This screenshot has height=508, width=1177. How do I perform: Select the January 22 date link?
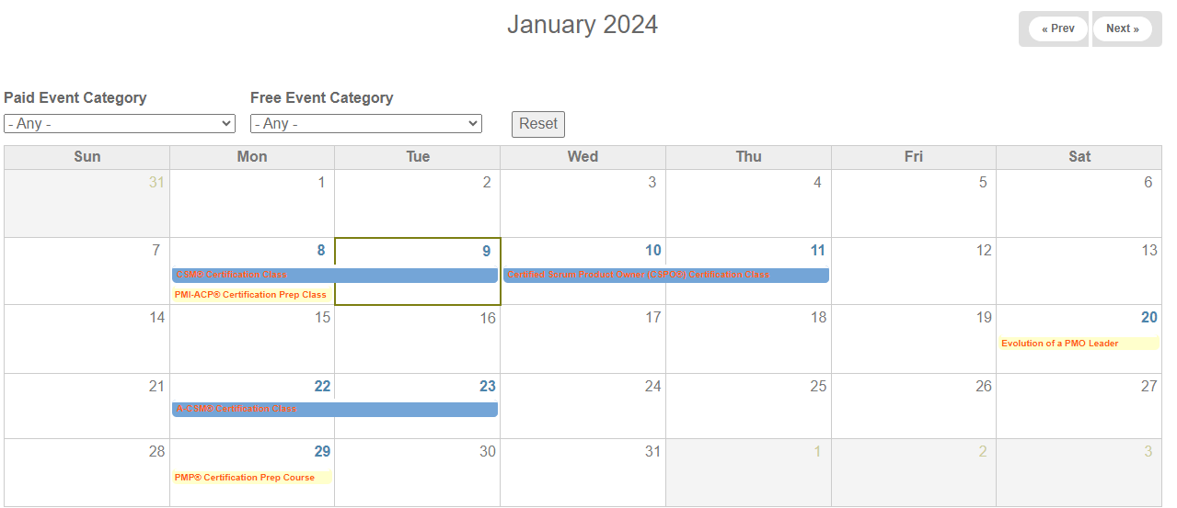click(x=322, y=387)
